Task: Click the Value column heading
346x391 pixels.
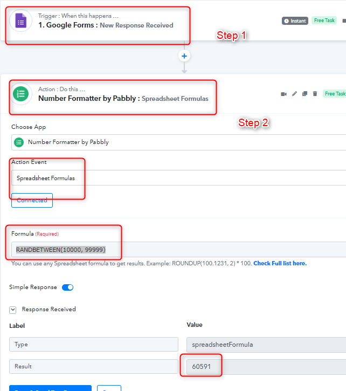Action: (195, 325)
